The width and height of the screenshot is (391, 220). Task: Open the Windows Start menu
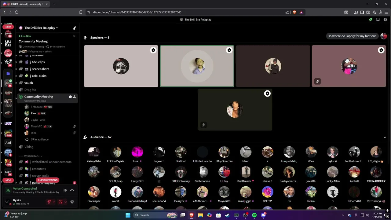coord(128,215)
